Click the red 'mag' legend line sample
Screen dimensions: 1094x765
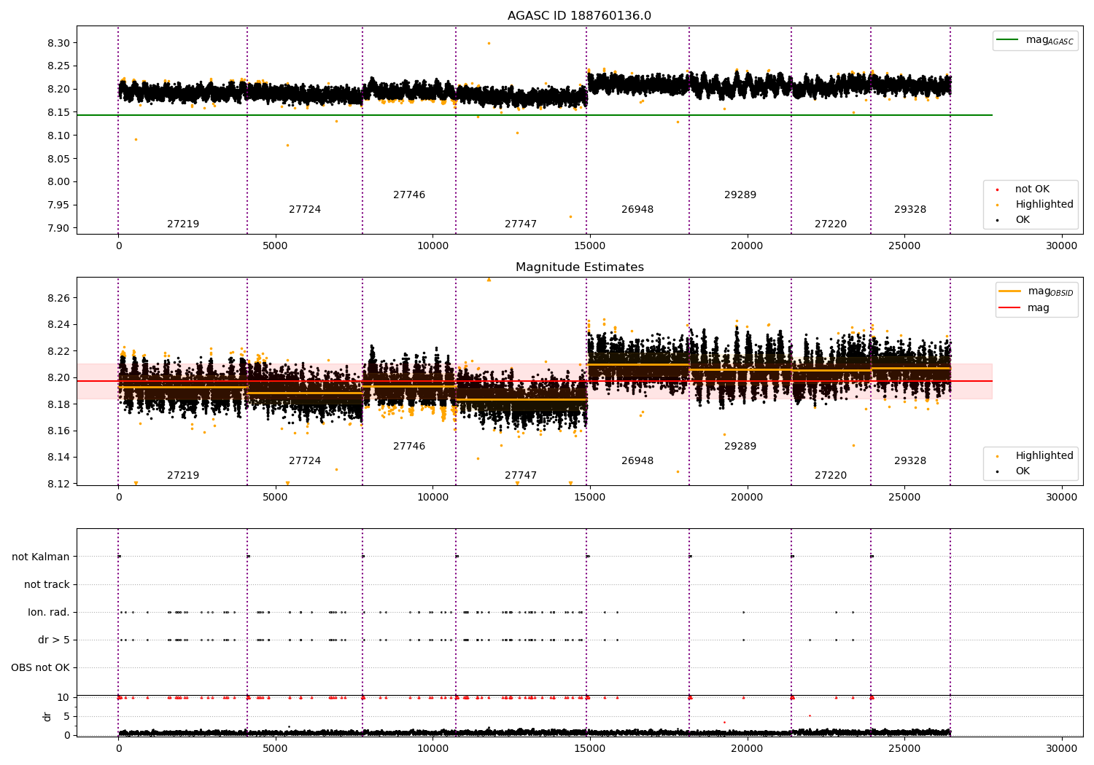(x=1010, y=307)
